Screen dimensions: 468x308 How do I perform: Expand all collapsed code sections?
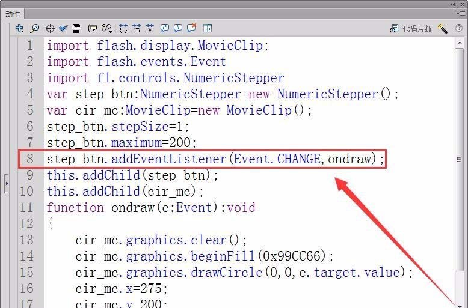[x=150, y=29]
